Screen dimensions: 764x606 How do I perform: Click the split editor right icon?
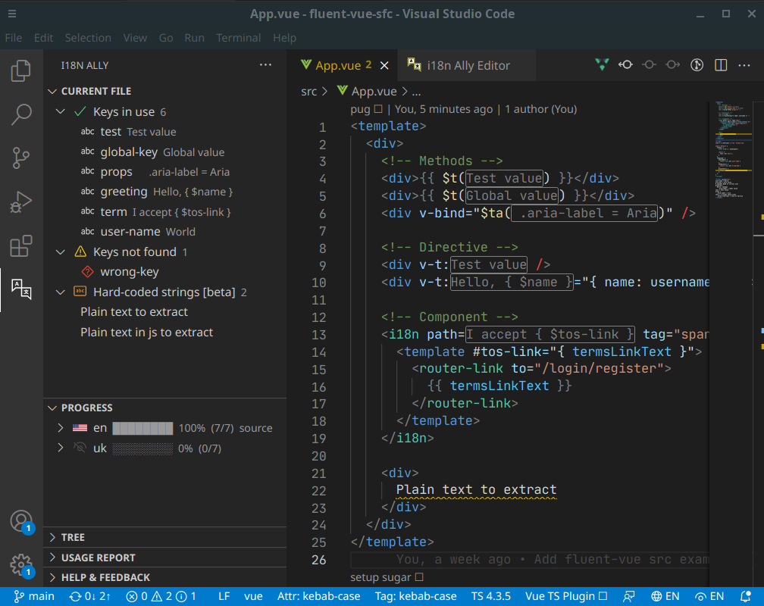(721, 65)
